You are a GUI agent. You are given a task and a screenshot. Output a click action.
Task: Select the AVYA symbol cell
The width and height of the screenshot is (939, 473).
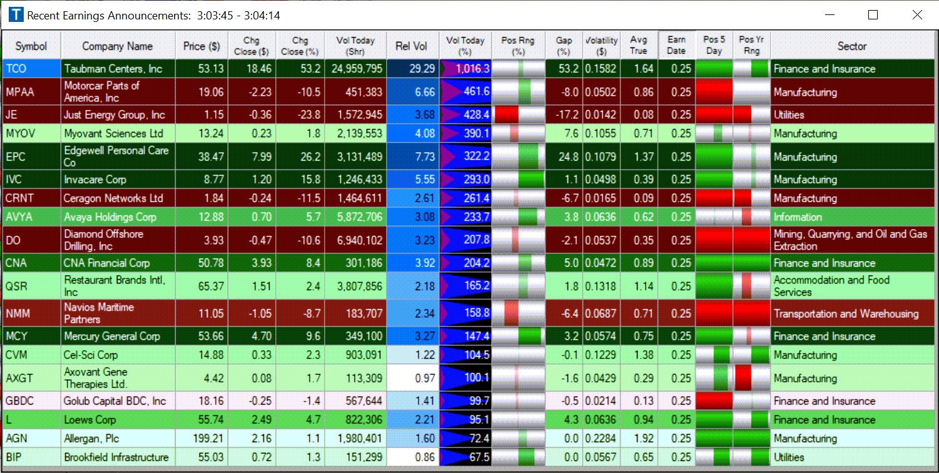coord(31,217)
